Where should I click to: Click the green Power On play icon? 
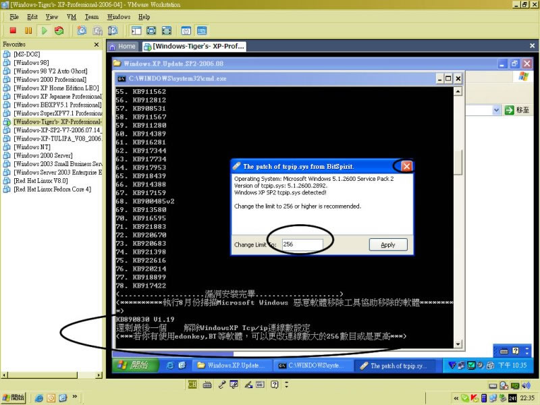click(44, 30)
